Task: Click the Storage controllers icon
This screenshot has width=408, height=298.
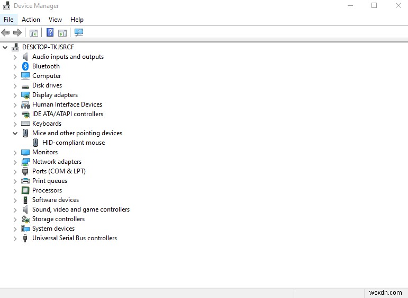Action: pyautogui.click(x=25, y=219)
